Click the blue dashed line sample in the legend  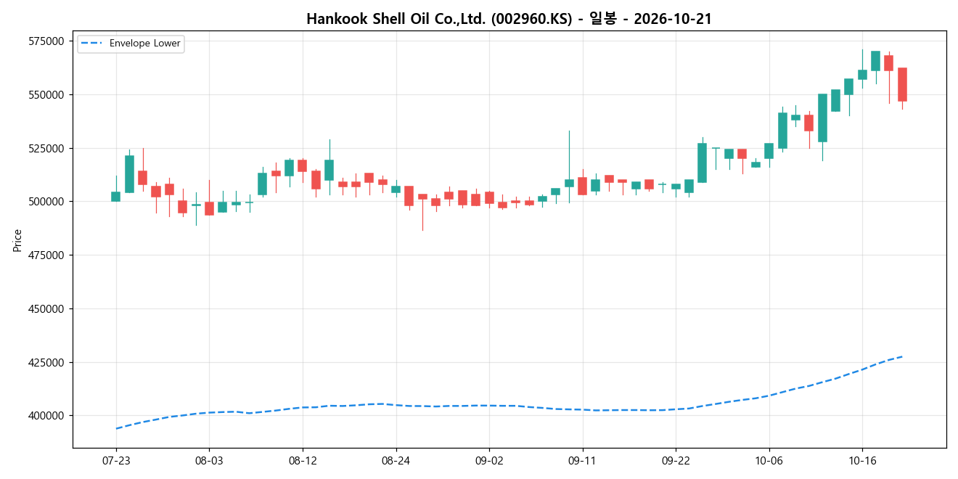tap(93, 44)
